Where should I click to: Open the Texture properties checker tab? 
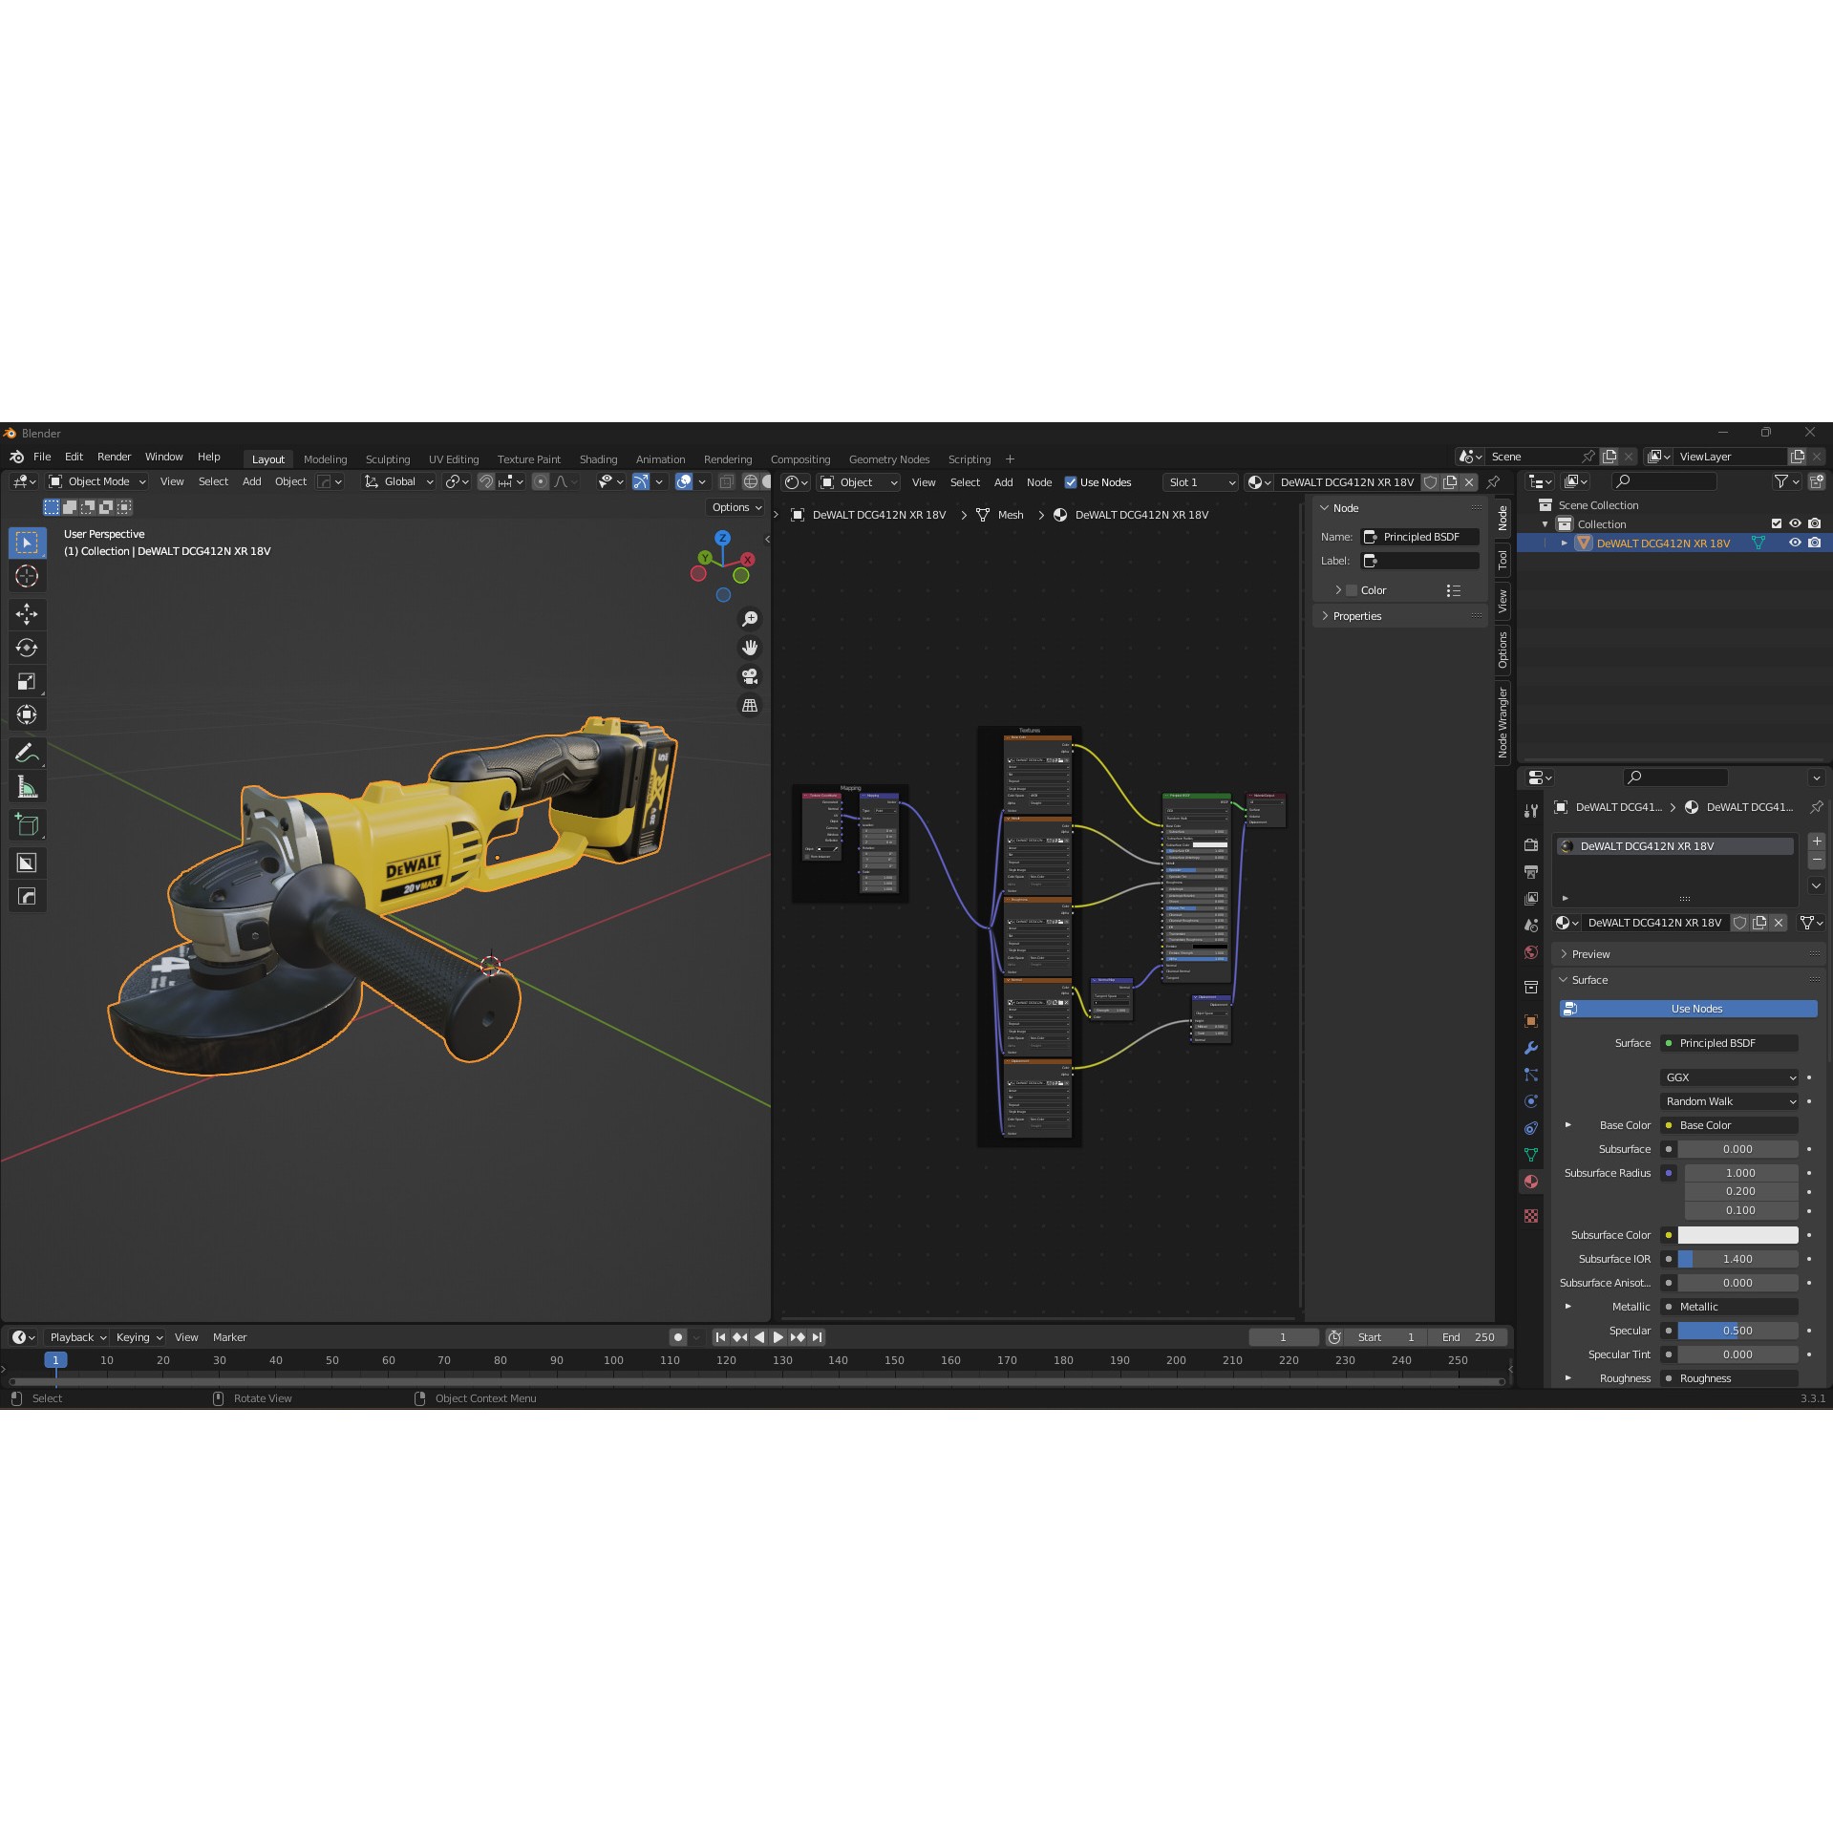[x=1531, y=1216]
